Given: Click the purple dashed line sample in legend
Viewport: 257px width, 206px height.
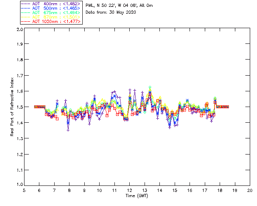Looking at the screenshot, I should [x=26, y=4].
